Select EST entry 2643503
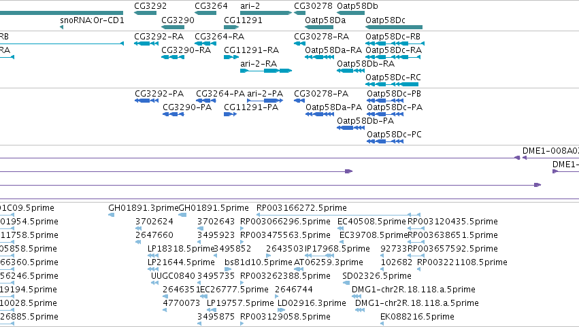This screenshot has height=327, width=579. point(284,249)
